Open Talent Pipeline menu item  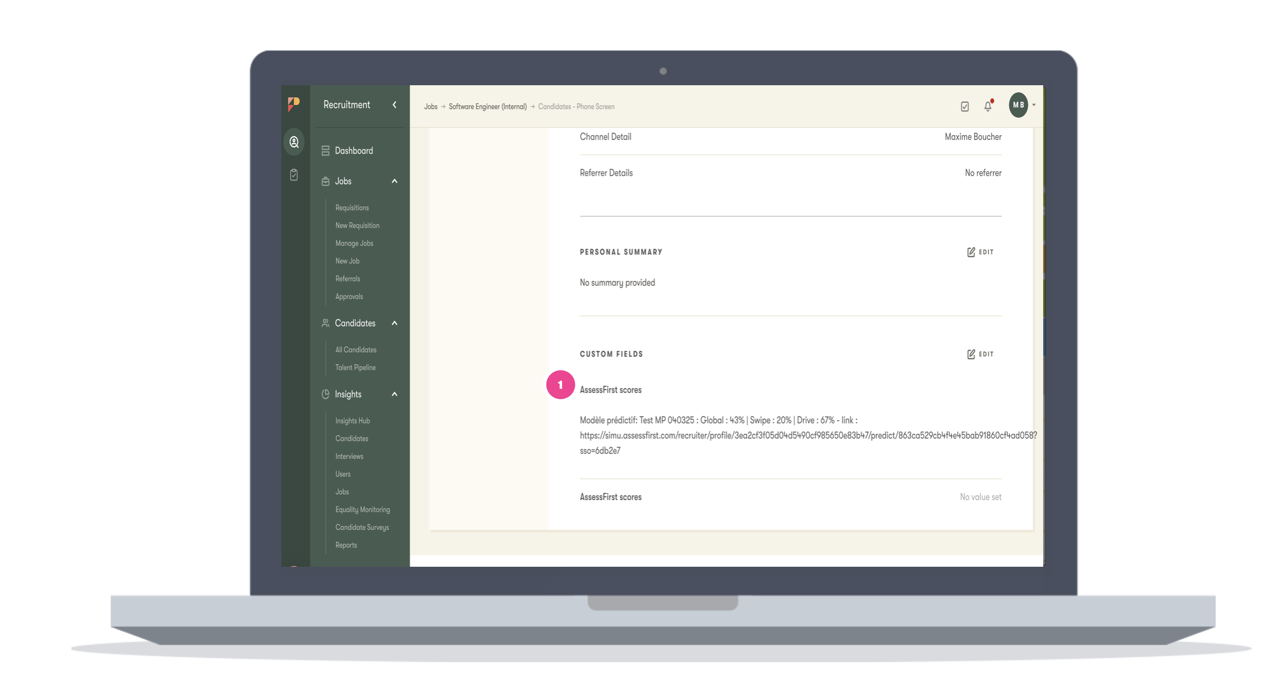(x=355, y=368)
